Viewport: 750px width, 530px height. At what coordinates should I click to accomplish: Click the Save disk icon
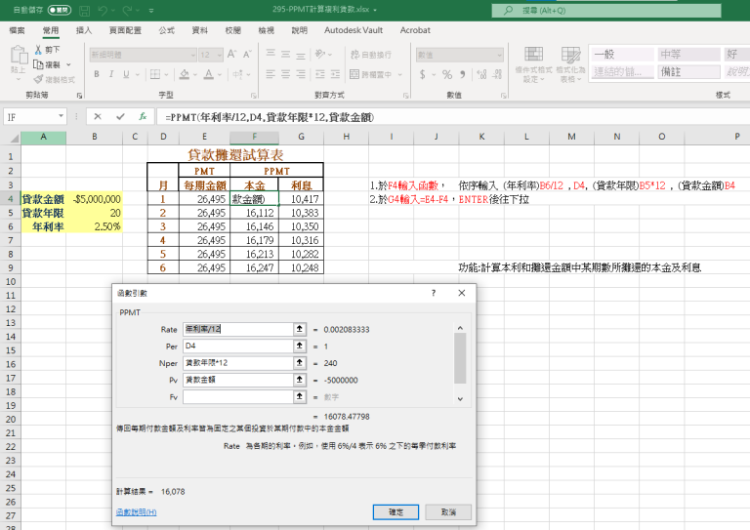point(84,10)
